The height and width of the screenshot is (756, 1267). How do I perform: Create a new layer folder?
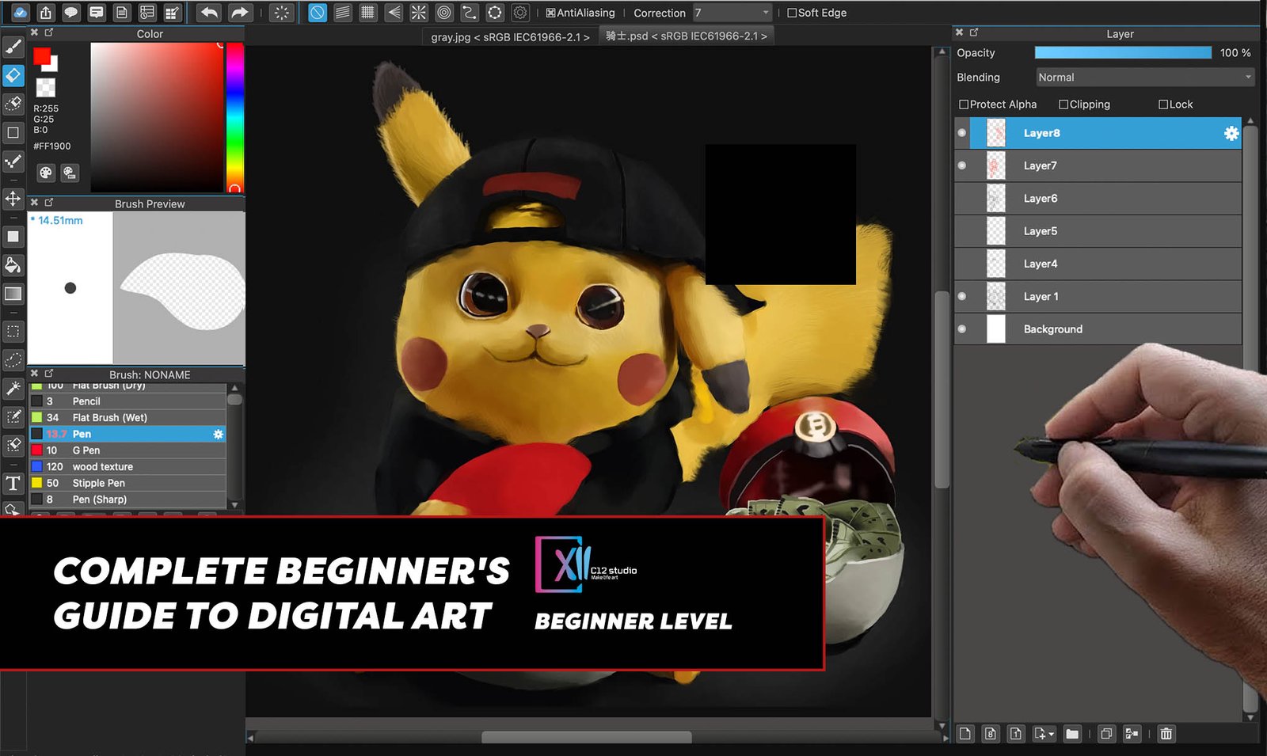1071,734
